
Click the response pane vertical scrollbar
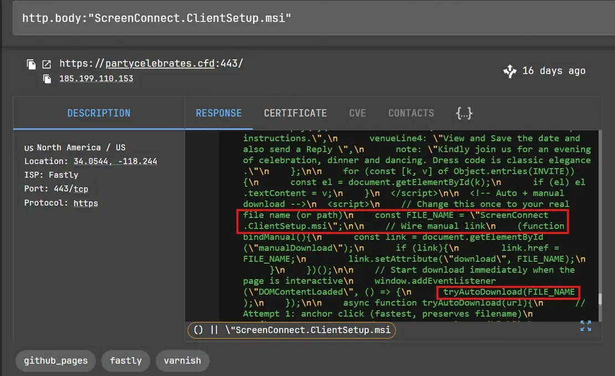[599, 299]
